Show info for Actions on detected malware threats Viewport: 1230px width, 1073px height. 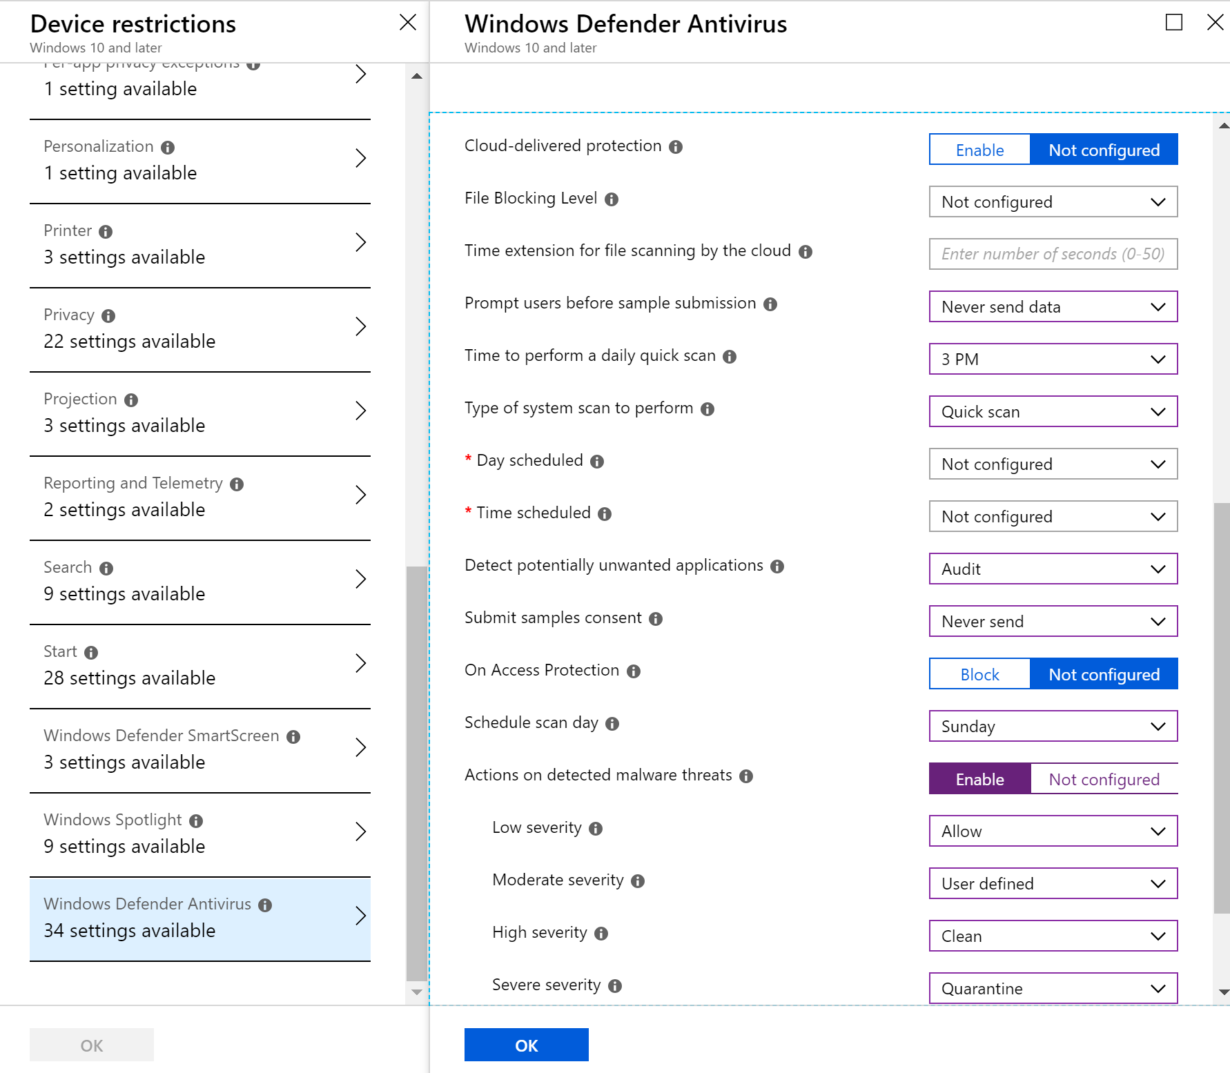(746, 776)
